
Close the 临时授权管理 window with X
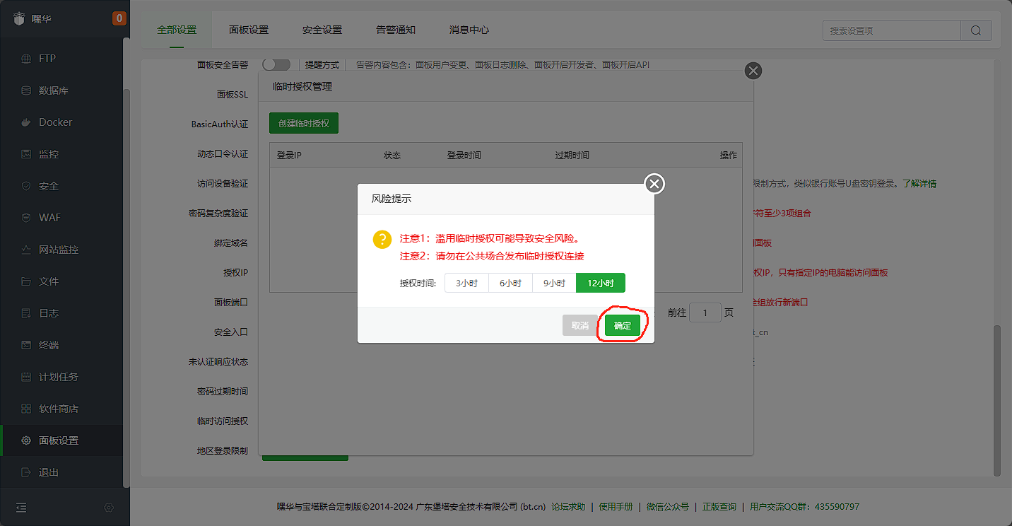(x=753, y=71)
